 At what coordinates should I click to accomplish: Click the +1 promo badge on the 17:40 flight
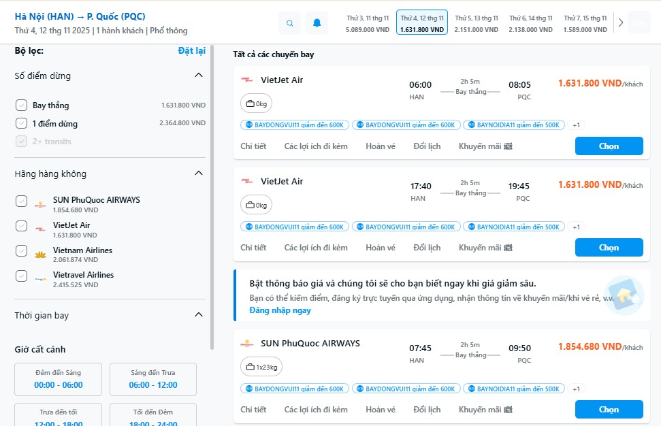(x=576, y=227)
